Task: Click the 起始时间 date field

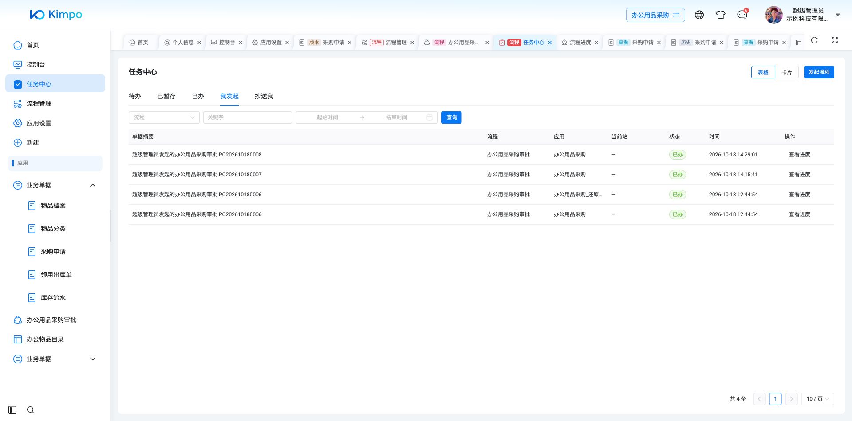Action: click(x=327, y=117)
